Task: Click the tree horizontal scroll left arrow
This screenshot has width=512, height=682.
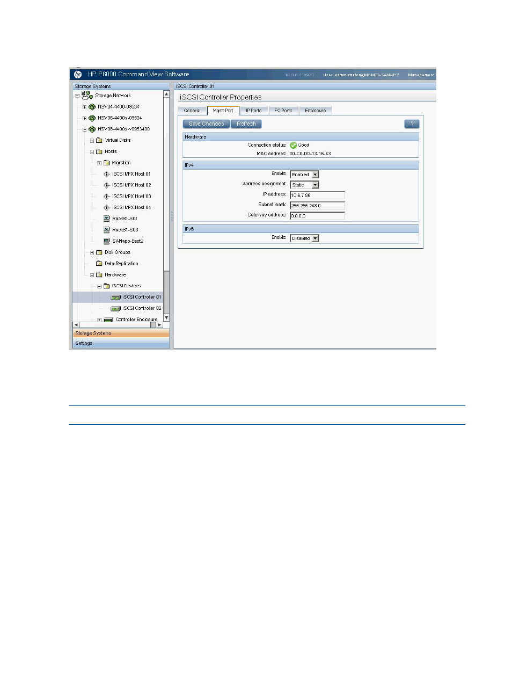Action: click(76, 325)
